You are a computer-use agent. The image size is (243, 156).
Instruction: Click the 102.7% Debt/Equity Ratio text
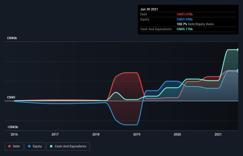[195, 24]
